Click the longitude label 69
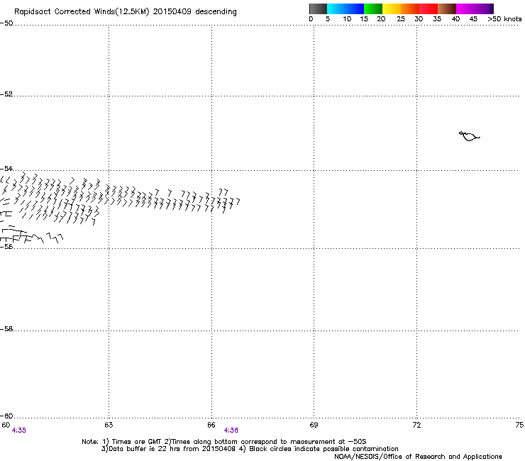525x461 pixels. click(x=314, y=425)
